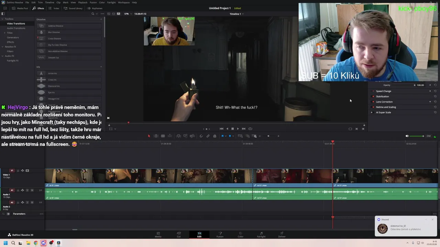
Task: Switch to the Deliver page
Action: click(282, 235)
